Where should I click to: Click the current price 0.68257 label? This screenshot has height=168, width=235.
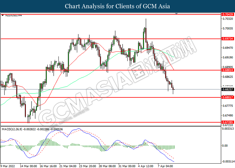click(228, 89)
